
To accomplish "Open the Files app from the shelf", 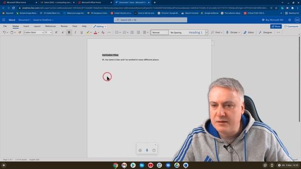I will (142, 165).
